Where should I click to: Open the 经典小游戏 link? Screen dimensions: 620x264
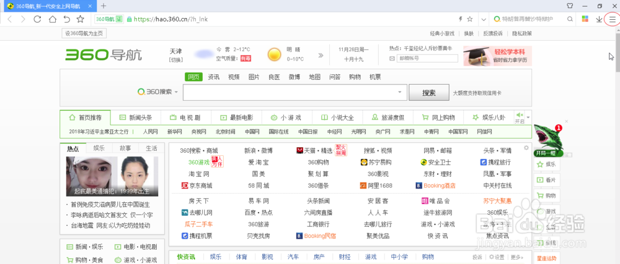(x=442, y=33)
